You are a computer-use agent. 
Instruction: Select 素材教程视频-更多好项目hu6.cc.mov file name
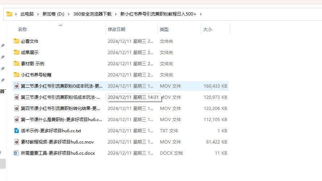pyautogui.click(x=57, y=142)
